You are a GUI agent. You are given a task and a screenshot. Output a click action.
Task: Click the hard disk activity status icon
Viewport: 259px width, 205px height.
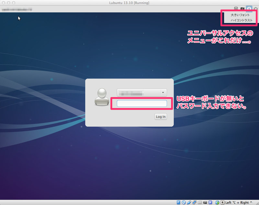click(178, 202)
